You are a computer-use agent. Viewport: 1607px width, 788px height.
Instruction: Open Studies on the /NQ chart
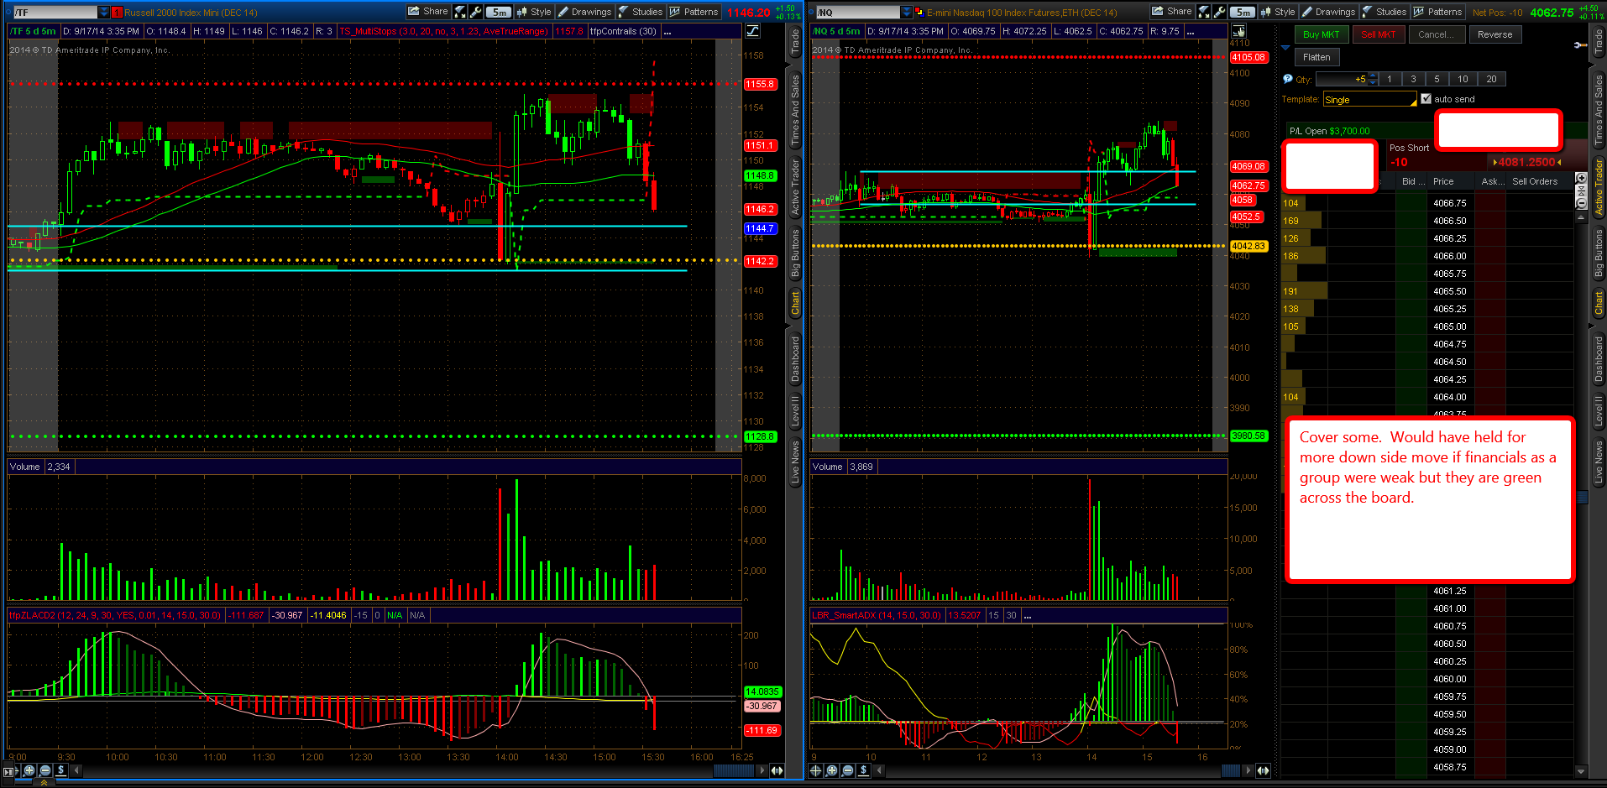[1384, 12]
